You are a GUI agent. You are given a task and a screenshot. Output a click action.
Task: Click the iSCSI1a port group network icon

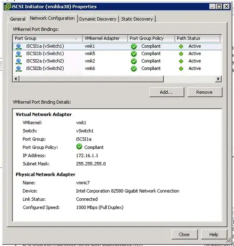tap(19, 46)
